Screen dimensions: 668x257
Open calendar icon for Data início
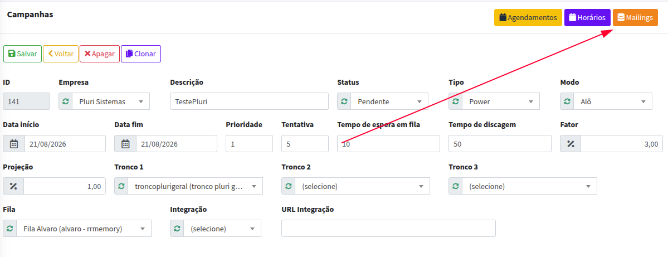[14, 144]
